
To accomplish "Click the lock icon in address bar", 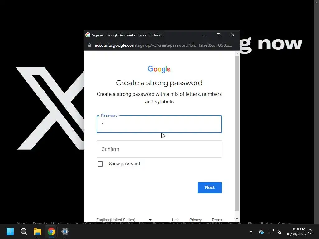I will point(90,45).
